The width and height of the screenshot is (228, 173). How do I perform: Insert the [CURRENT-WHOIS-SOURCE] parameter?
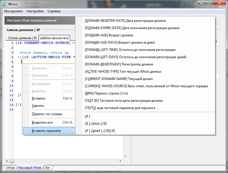point(146,86)
